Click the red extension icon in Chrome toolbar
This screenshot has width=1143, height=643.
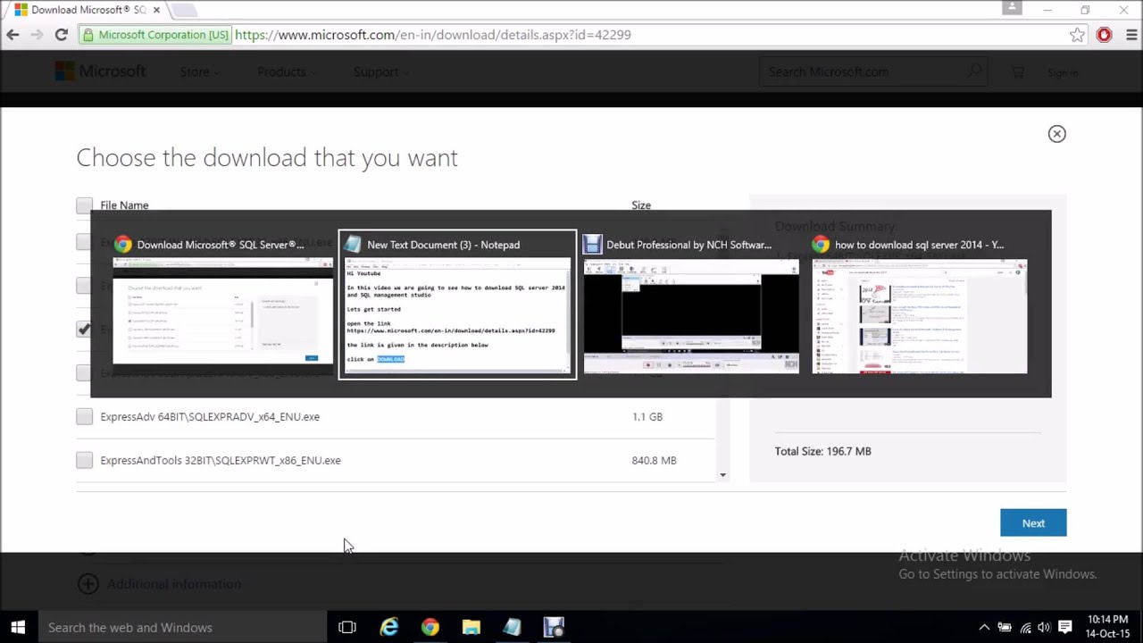[x=1105, y=35]
